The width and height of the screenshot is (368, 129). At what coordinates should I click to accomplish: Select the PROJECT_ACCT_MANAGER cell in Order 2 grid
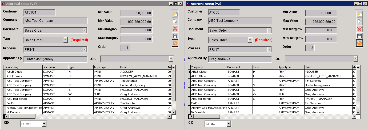(x=328, y=76)
